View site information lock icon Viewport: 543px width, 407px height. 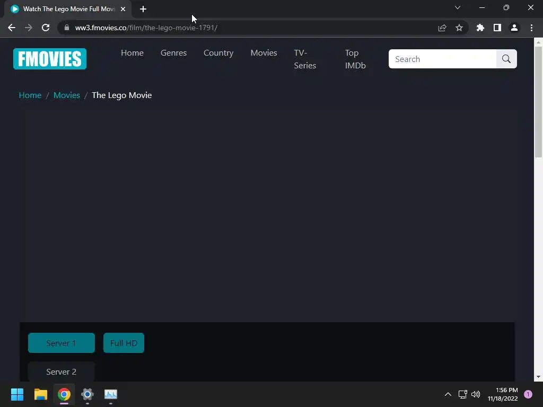click(67, 28)
